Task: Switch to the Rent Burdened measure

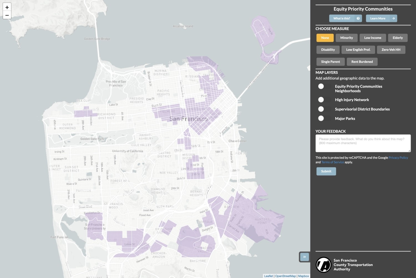Action: (362, 62)
